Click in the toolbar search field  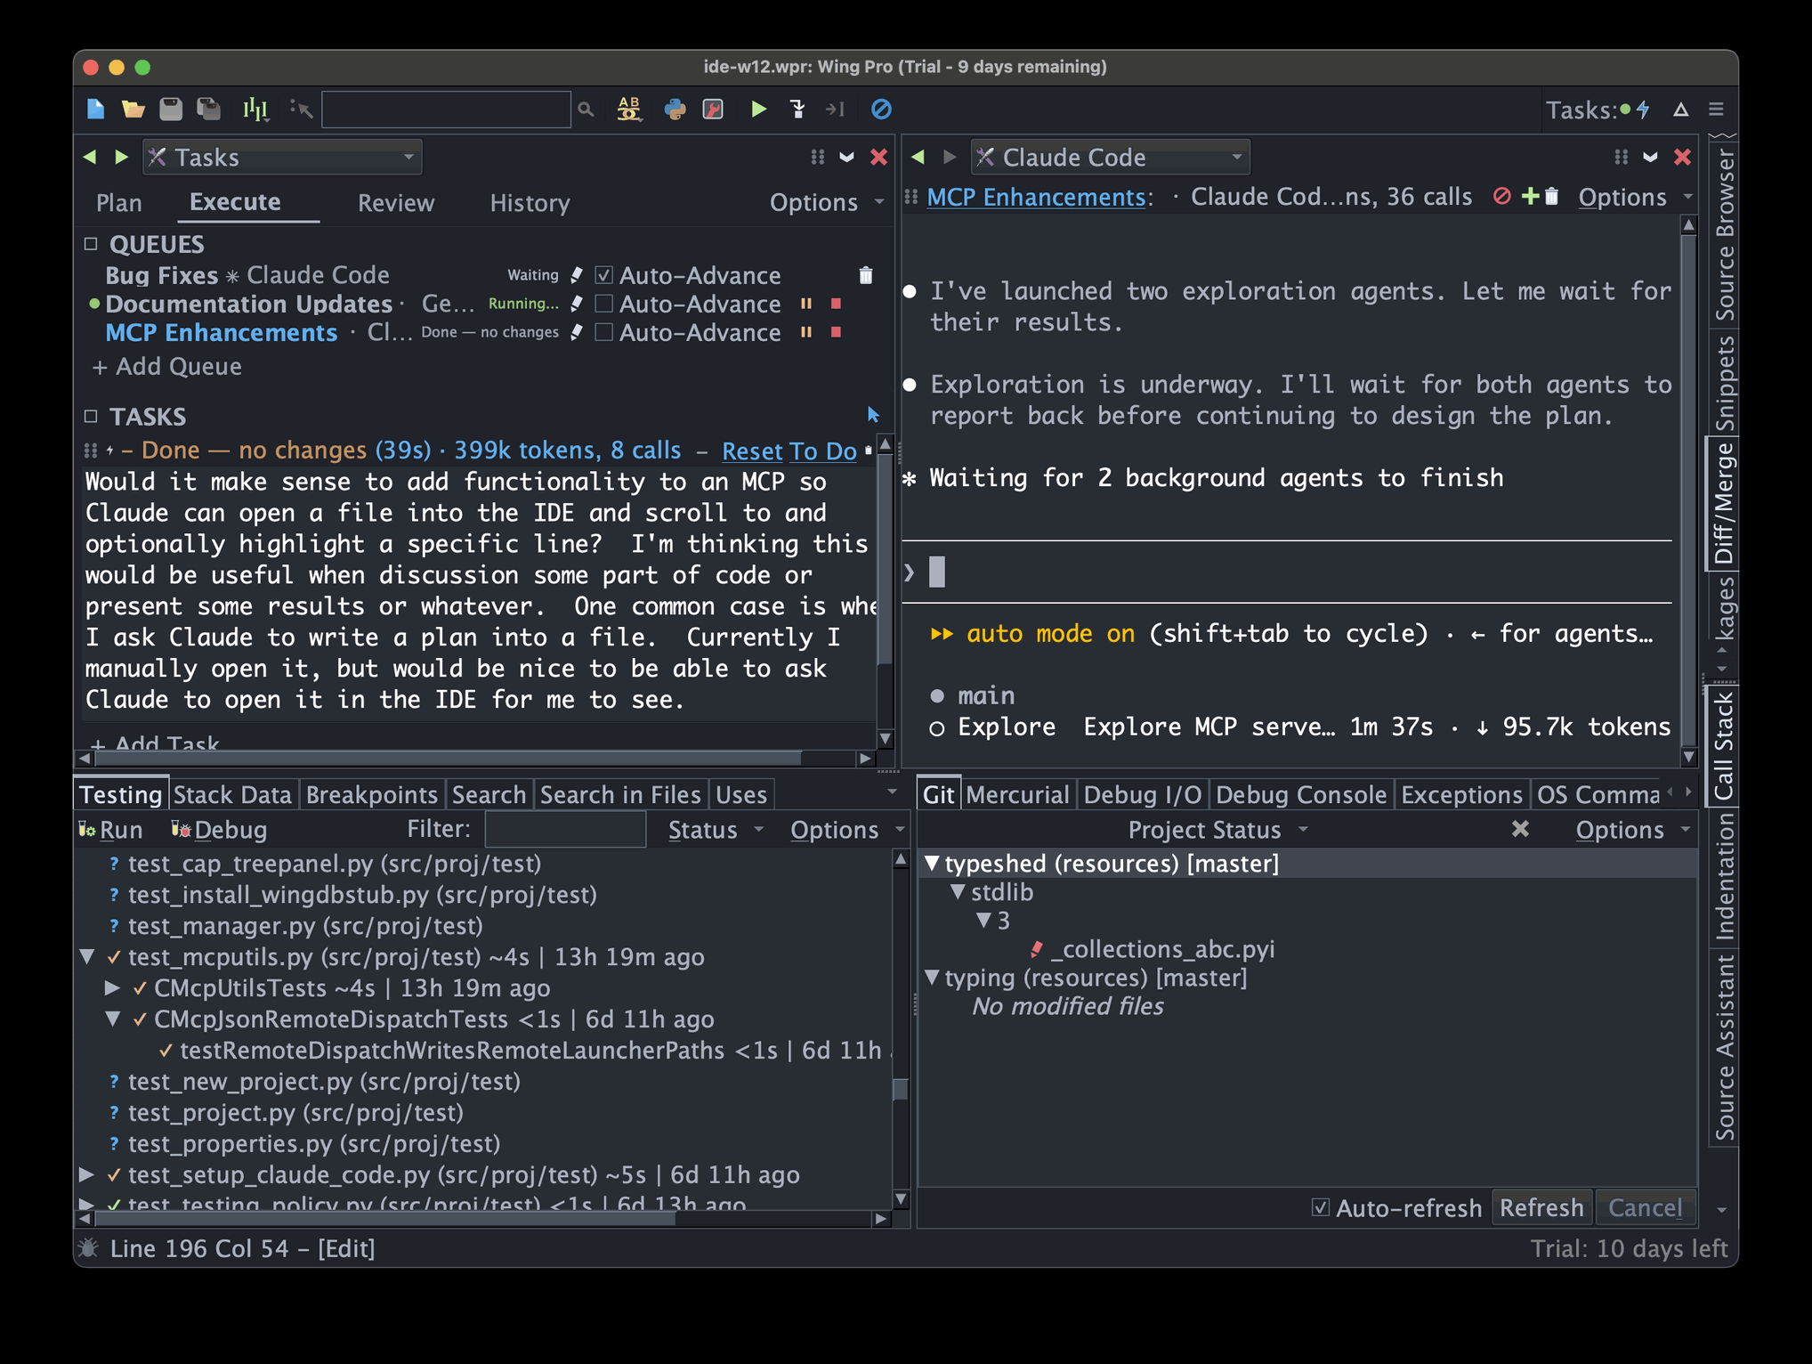tap(446, 110)
